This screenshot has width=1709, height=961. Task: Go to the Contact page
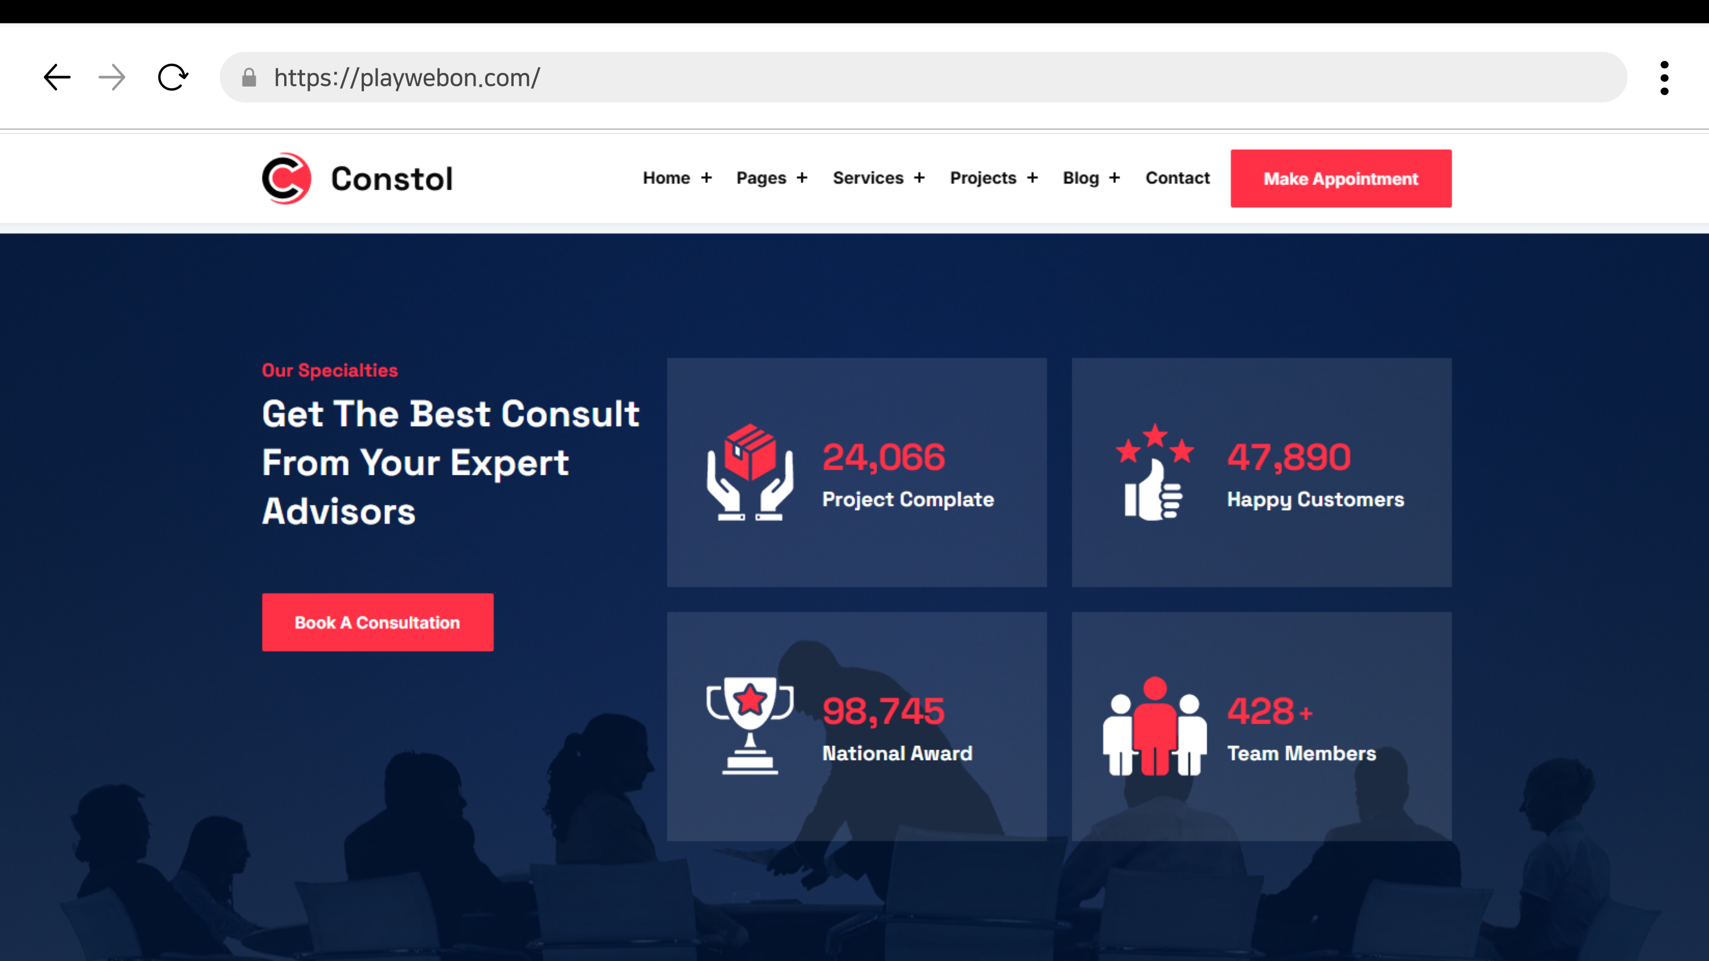point(1177,178)
